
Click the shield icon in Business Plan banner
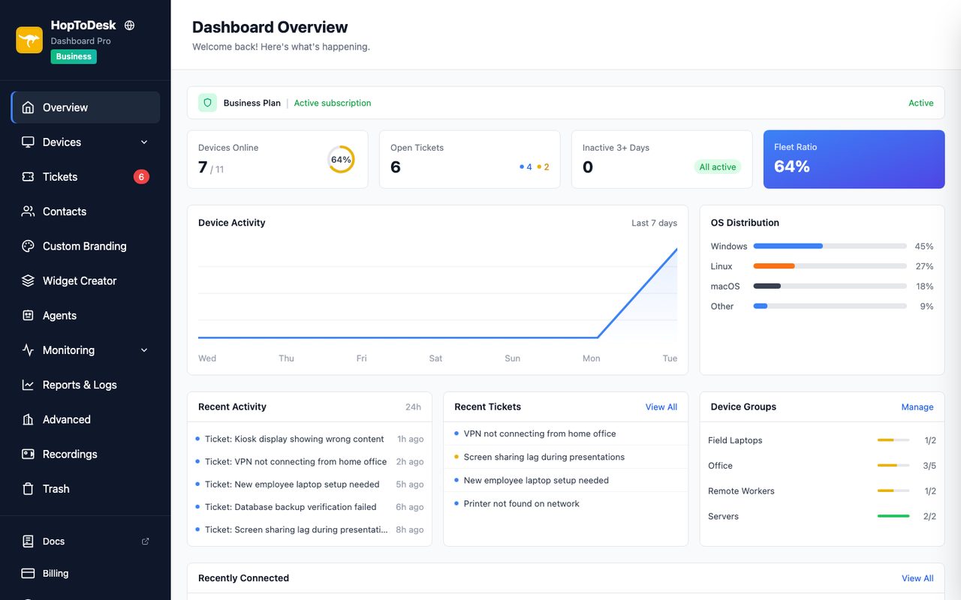click(x=208, y=103)
